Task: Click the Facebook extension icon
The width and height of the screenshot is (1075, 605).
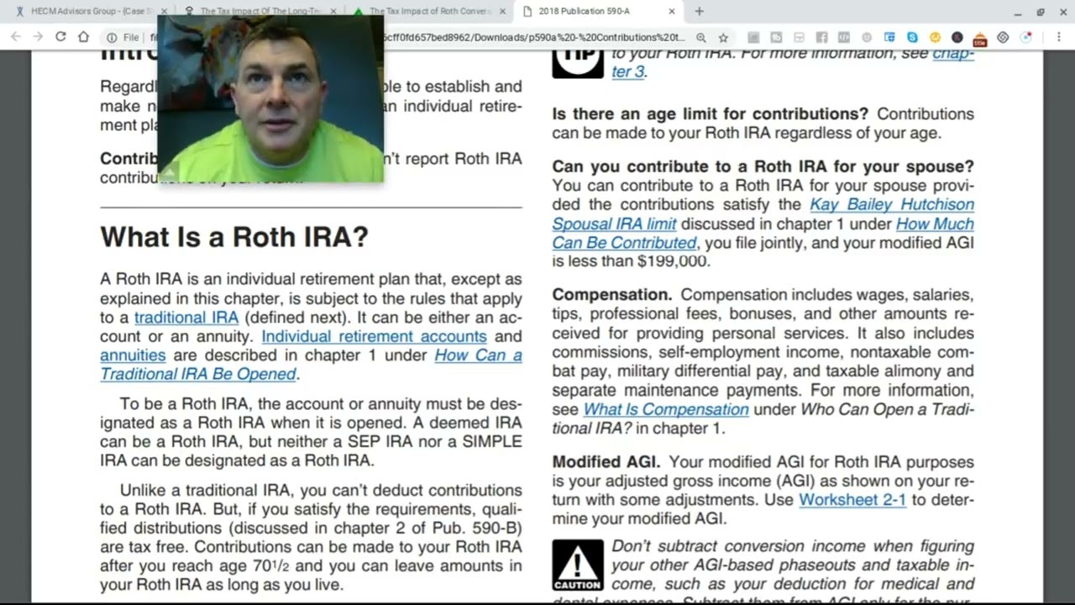Action: 821,38
